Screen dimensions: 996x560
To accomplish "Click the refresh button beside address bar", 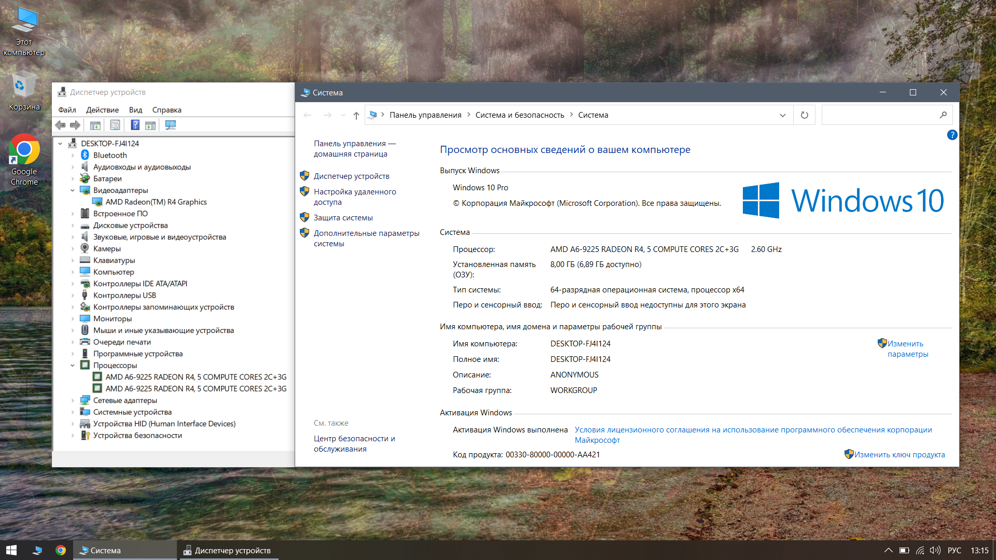I will 804,115.
